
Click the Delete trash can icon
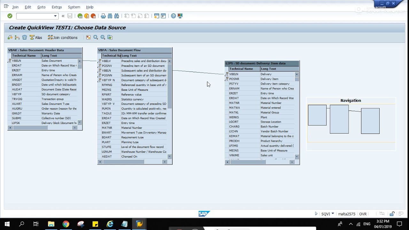(25, 37)
